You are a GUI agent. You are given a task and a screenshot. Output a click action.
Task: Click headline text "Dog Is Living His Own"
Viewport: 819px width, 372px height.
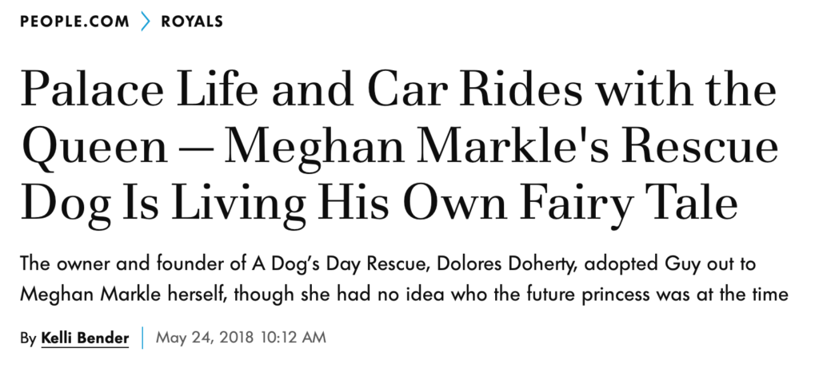[x=264, y=206]
